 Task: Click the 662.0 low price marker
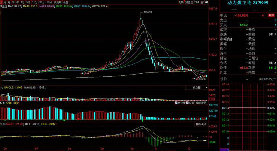coord(202,79)
